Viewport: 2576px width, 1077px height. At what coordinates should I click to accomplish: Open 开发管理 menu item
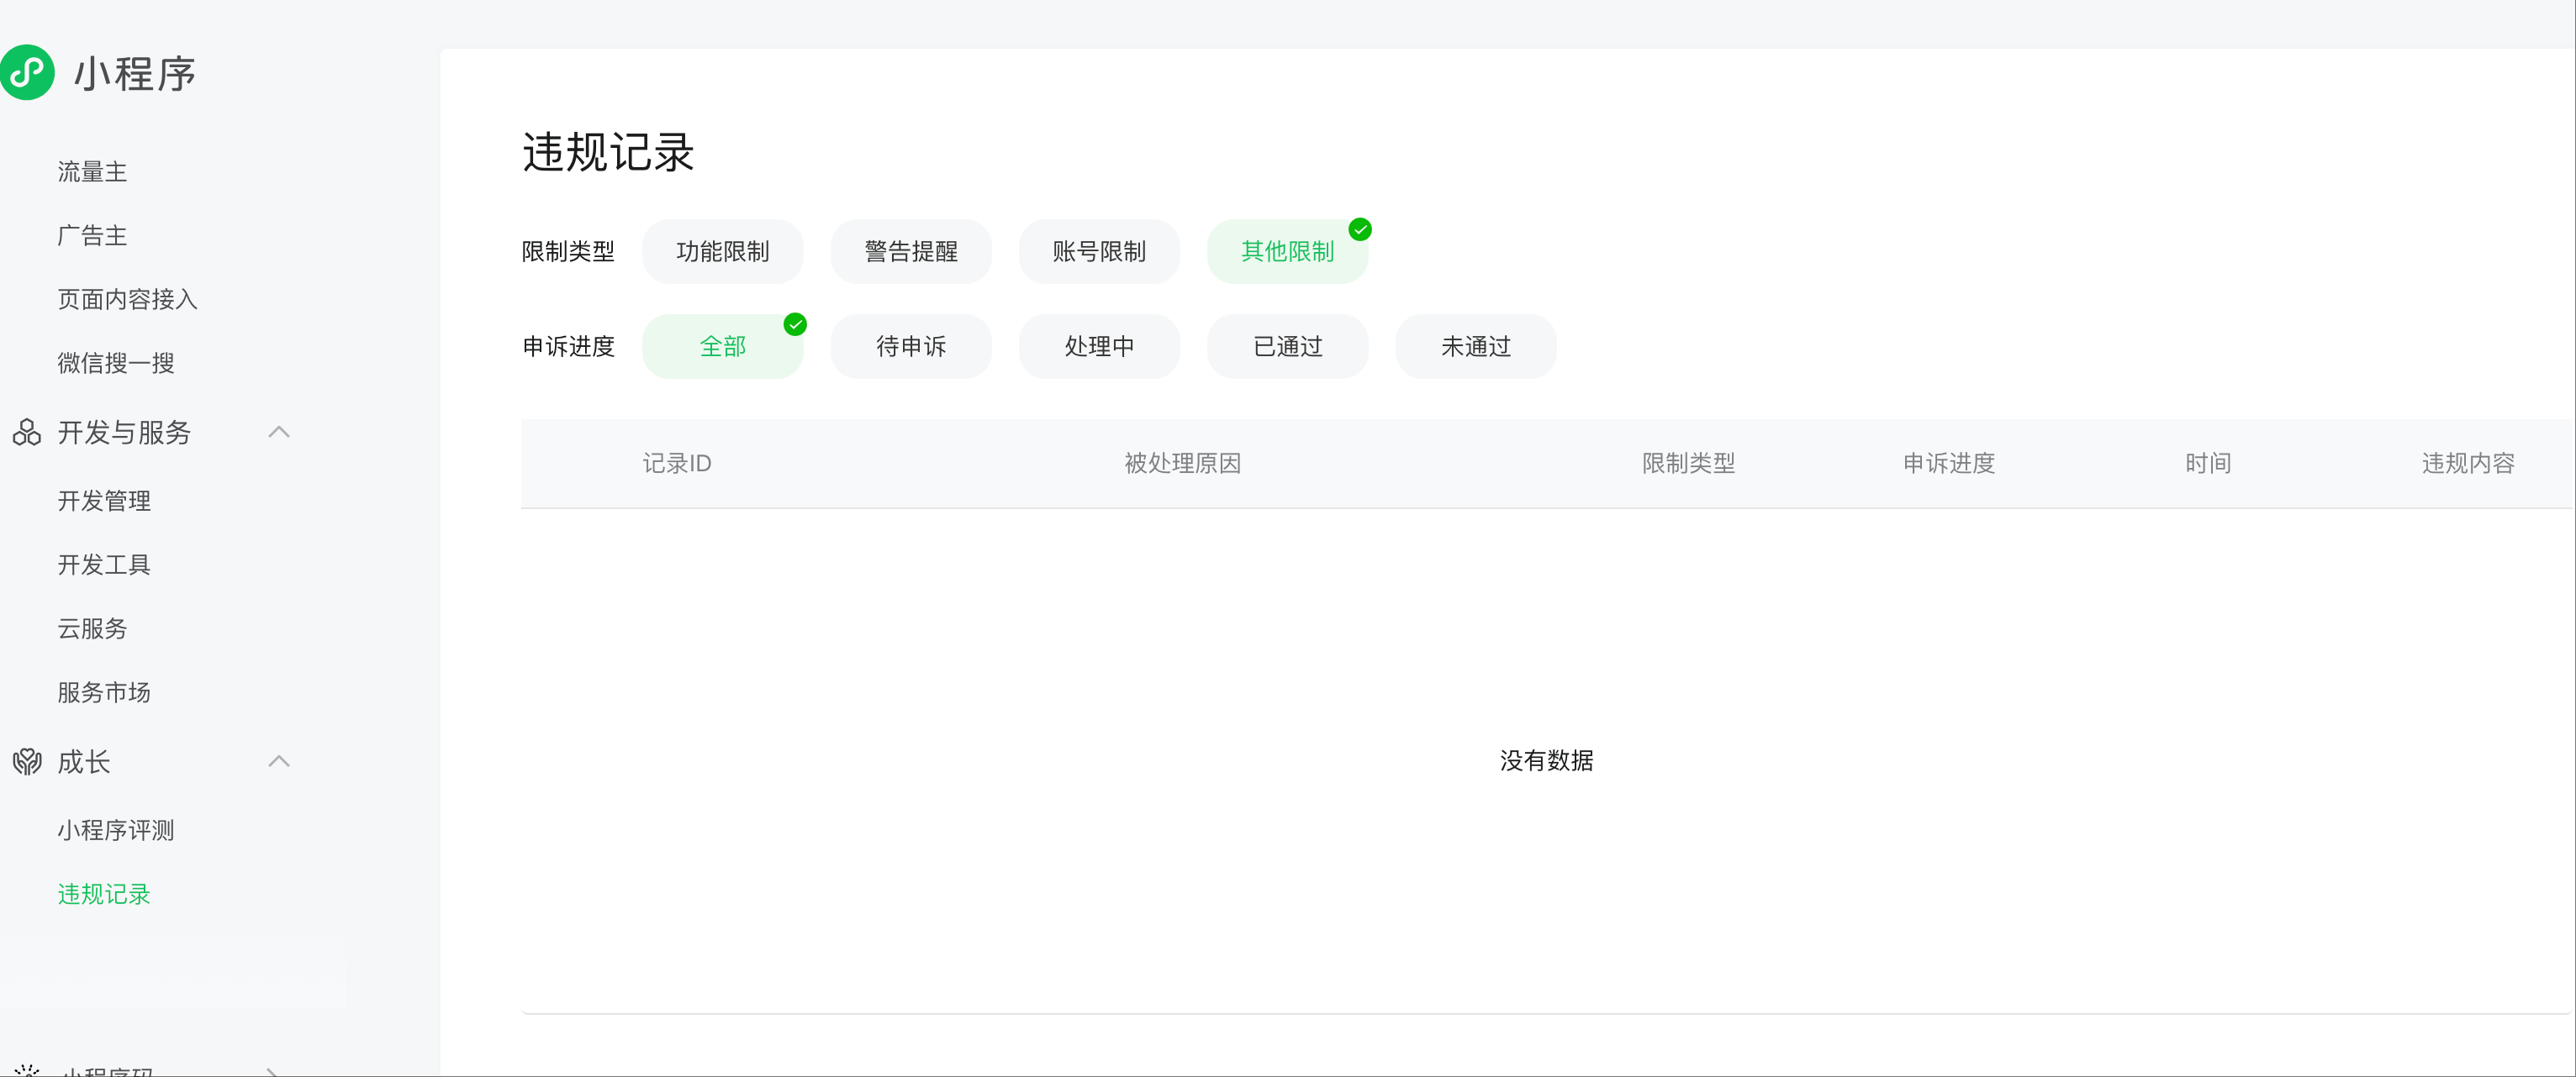(x=104, y=502)
